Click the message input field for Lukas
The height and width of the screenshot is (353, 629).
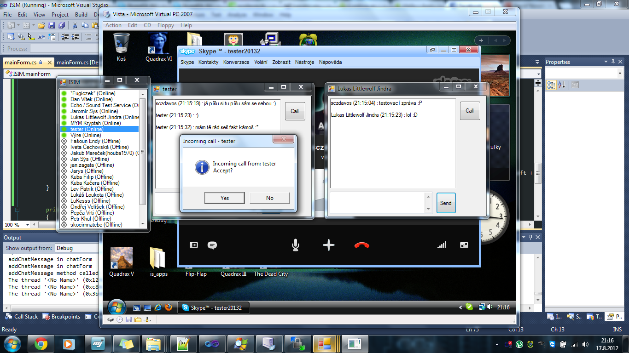[x=378, y=203]
